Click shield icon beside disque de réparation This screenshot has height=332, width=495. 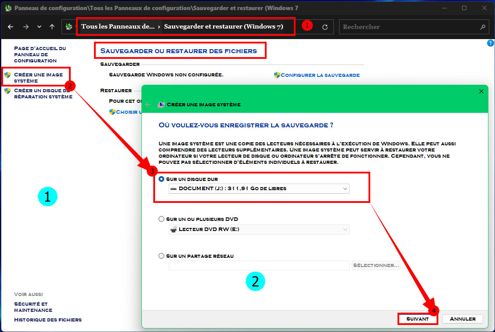[x=7, y=91]
